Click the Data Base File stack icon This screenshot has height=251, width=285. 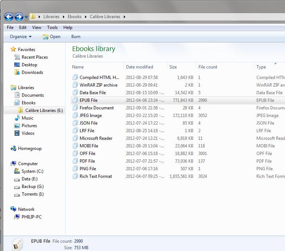75,93
